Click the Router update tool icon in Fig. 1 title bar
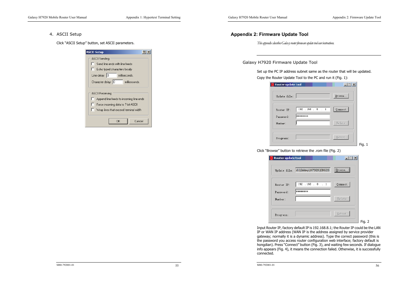 272,85
